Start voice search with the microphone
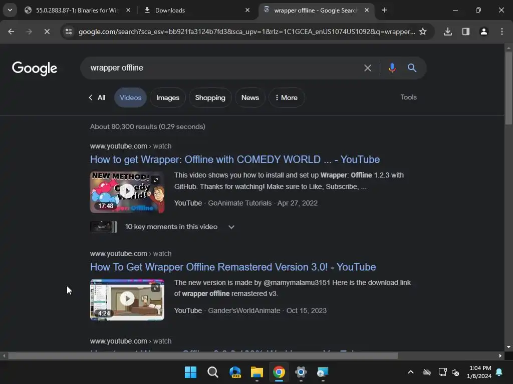Image resolution: width=513 pixels, height=384 pixels. tap(392, 68)
